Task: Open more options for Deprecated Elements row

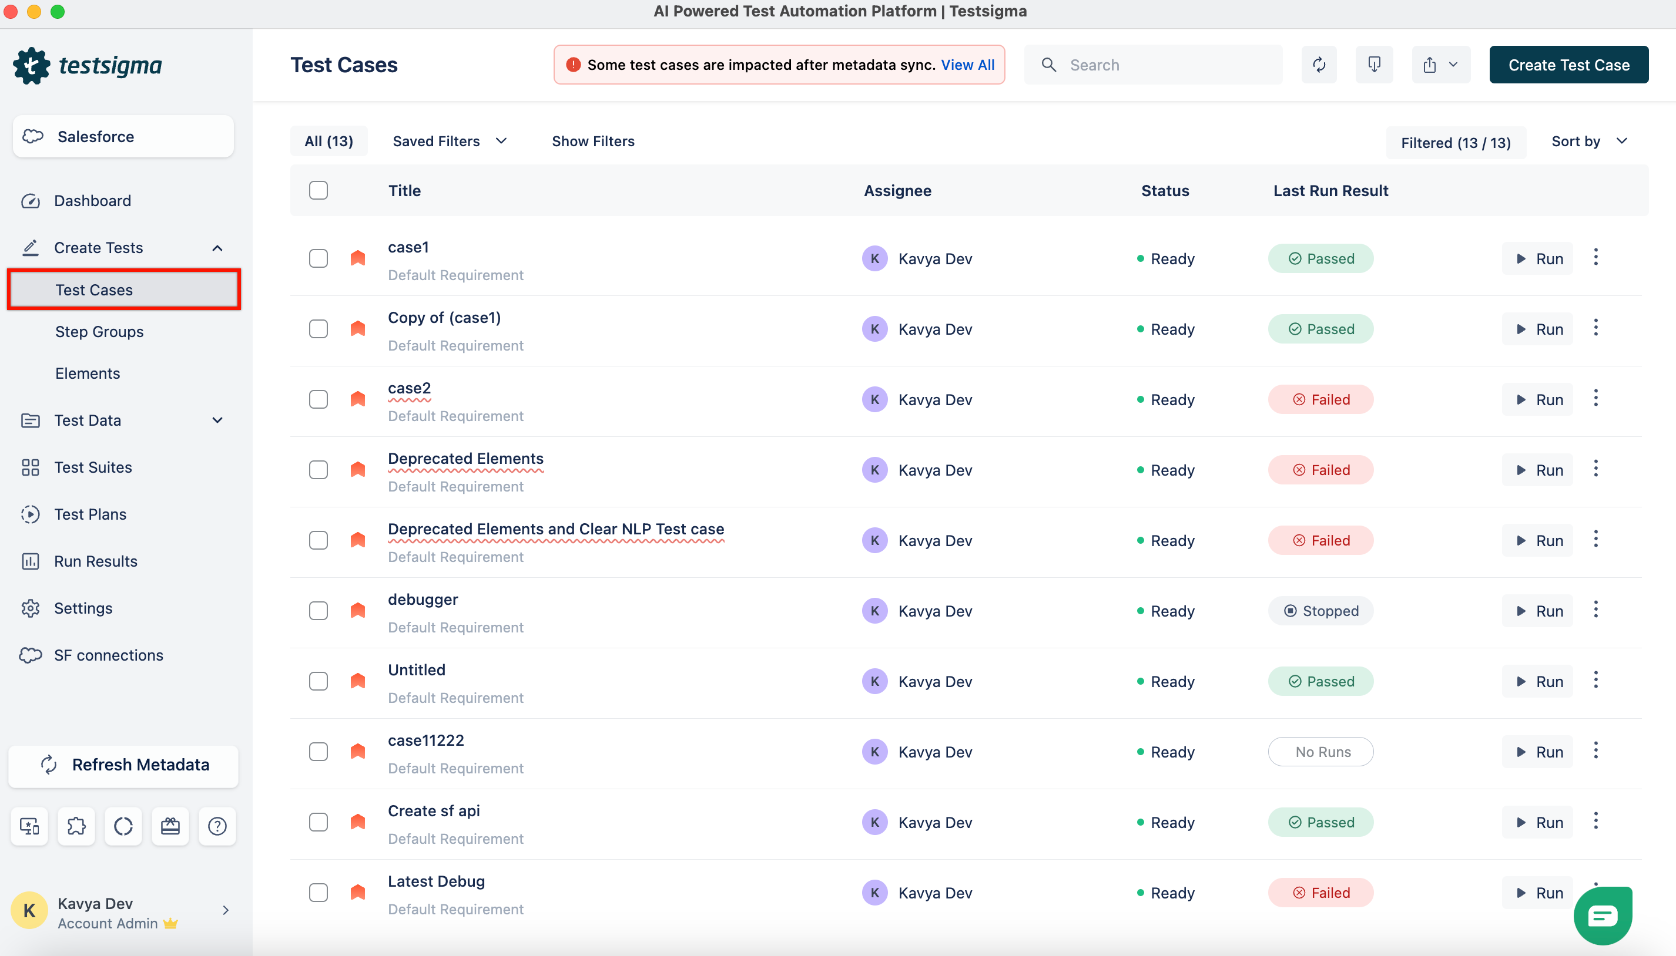Action: point(1595,469)
